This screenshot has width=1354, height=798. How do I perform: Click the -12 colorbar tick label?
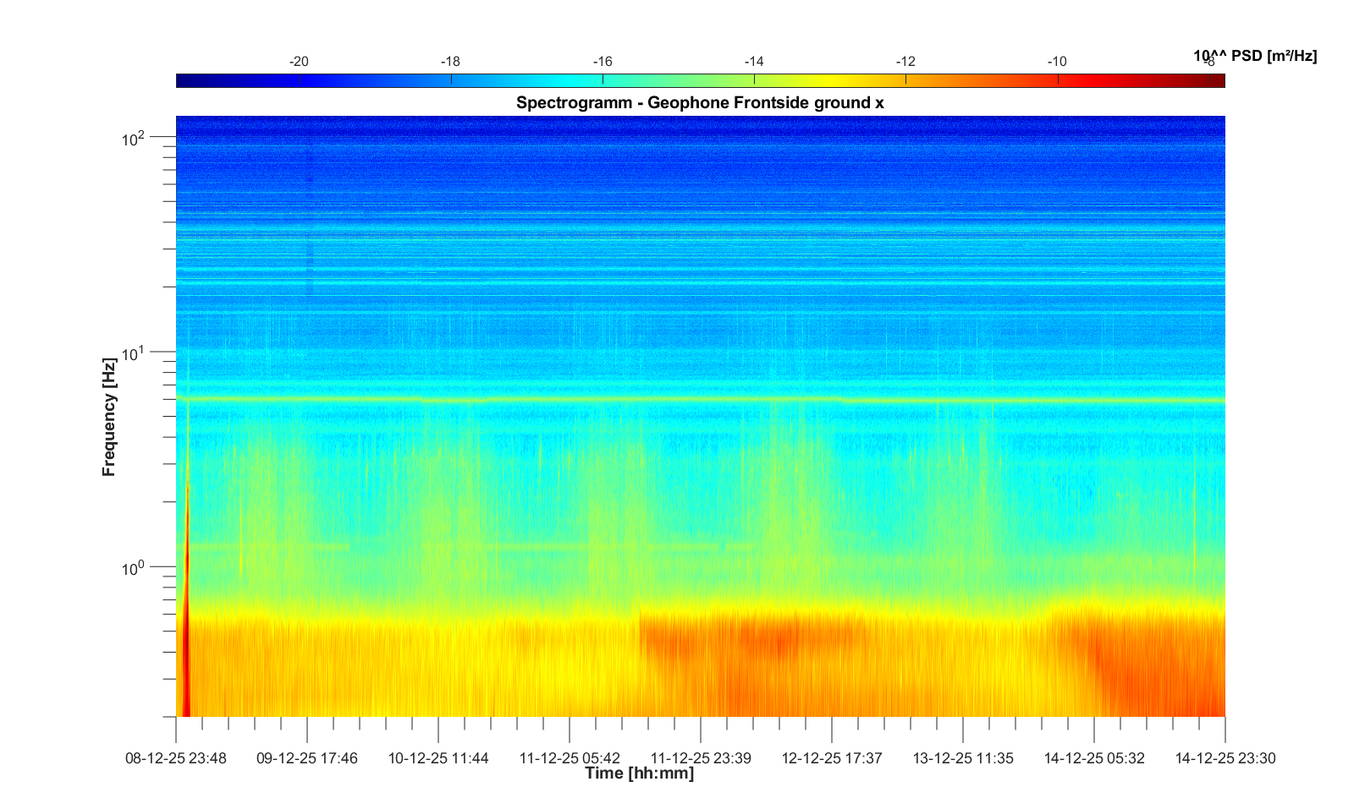point(905,62)
